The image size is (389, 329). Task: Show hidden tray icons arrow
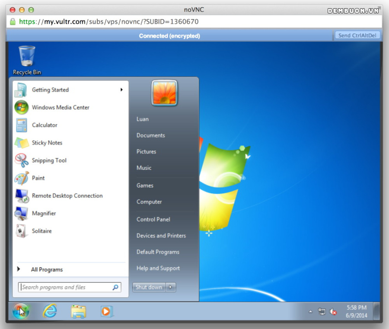(x=310, y=312)
